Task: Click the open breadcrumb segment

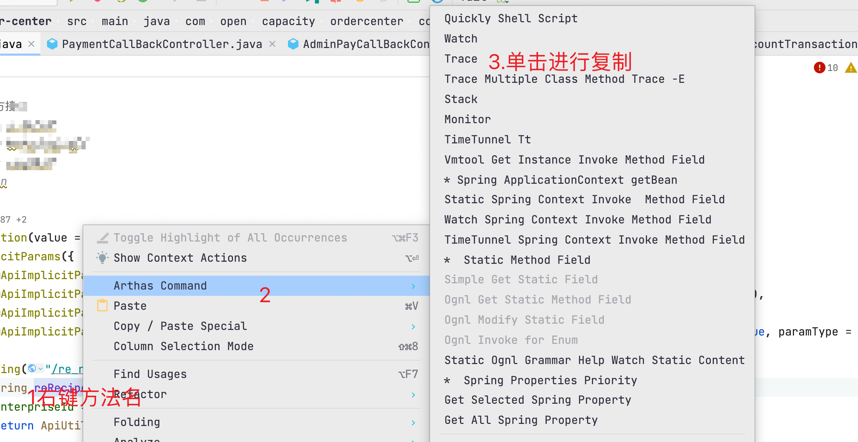Action: (x=233, y=21)
